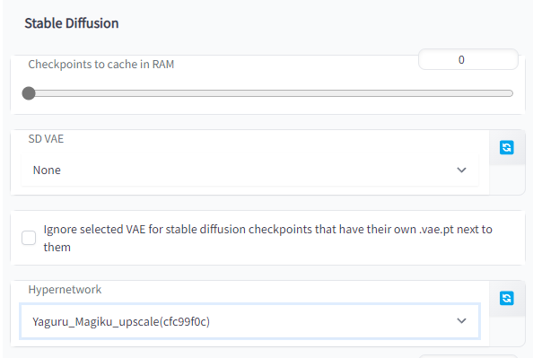
Task: Set Checkpoints cache slider to its midpoint
Action: [x=271, y=93]
